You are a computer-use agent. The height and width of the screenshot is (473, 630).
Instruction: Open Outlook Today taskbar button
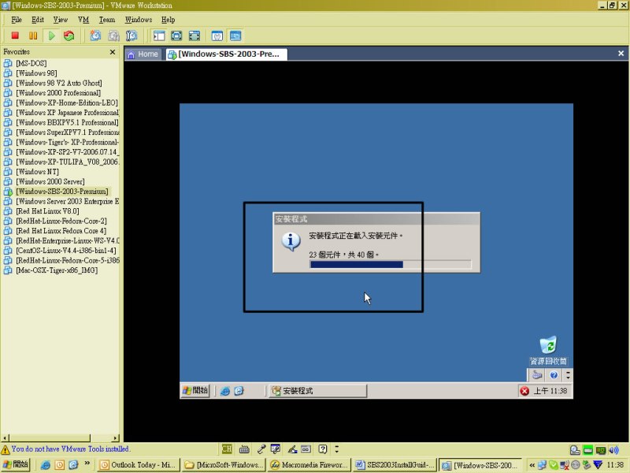click(139, 465)
